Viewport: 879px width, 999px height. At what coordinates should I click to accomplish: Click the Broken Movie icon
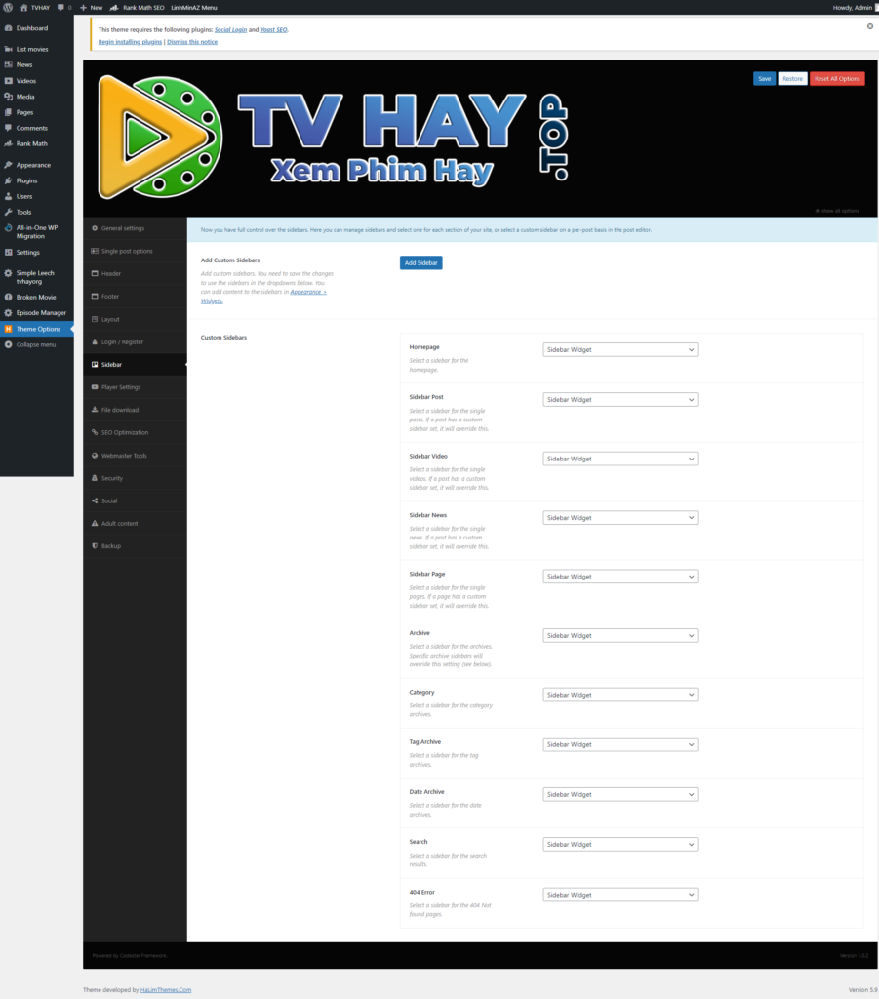pyautogui.click(x=8, y=298)
